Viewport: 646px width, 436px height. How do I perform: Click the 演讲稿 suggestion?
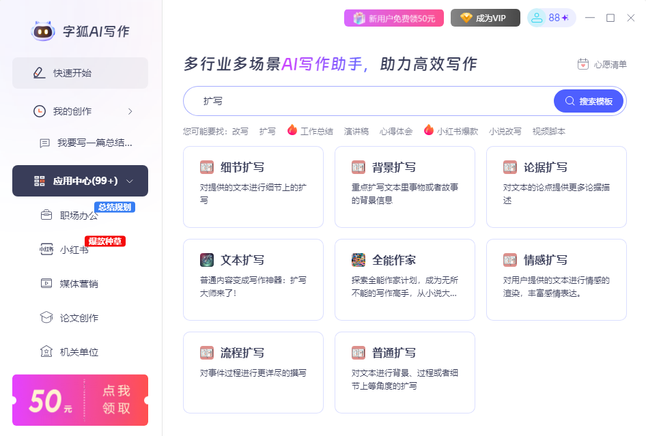tap(356, 131)
